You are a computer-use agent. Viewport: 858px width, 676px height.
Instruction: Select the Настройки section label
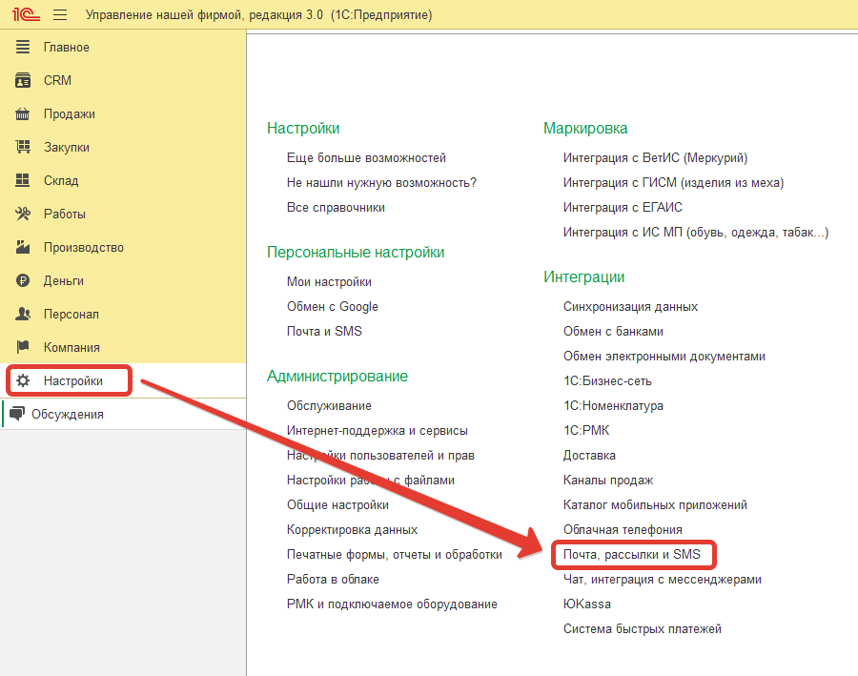[73, 381]
